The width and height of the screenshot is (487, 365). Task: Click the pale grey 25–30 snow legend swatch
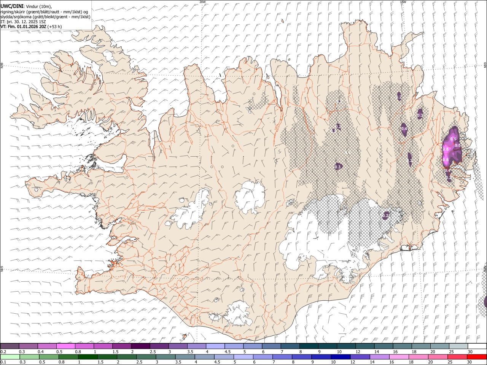pyautogui.click(x=458, y=346)
